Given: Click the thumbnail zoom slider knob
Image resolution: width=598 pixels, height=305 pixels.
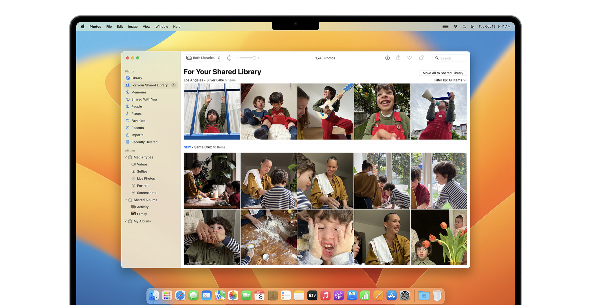Looking at the screenshot, I should 254,58.
